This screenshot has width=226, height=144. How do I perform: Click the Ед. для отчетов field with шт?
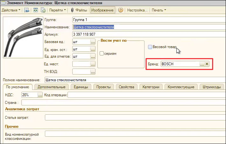[81, 56]
